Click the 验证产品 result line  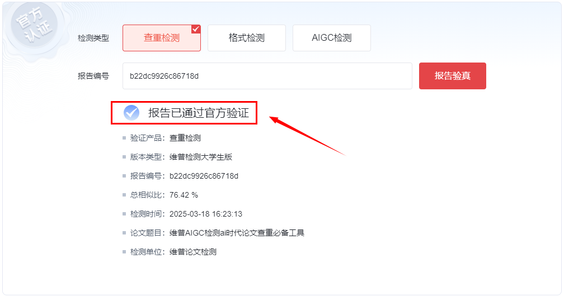[x=166, y=138]
